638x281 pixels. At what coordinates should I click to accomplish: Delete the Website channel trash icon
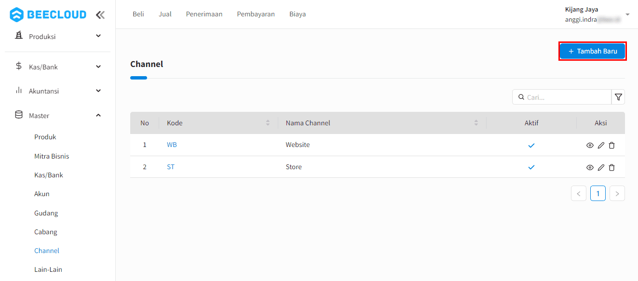pos(611,146)
